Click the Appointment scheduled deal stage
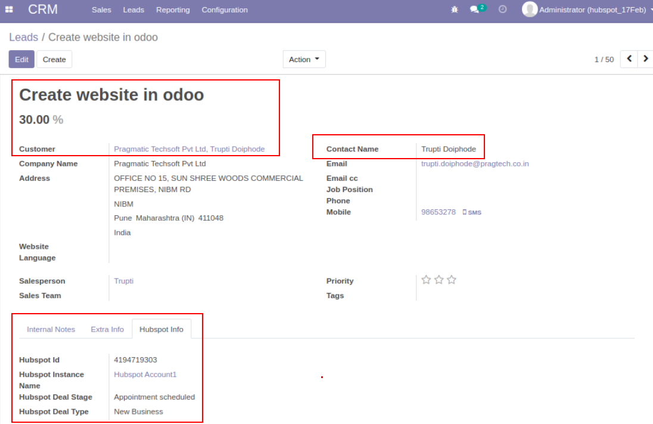The height and width of the screenshot is (424, 653). point(154,397)
